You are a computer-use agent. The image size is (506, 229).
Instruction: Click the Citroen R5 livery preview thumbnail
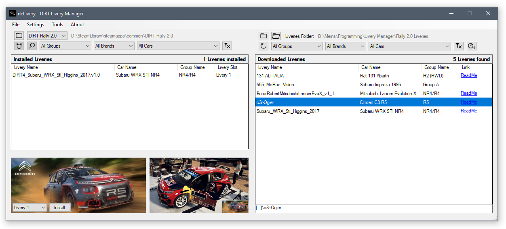tap(78, 185)
